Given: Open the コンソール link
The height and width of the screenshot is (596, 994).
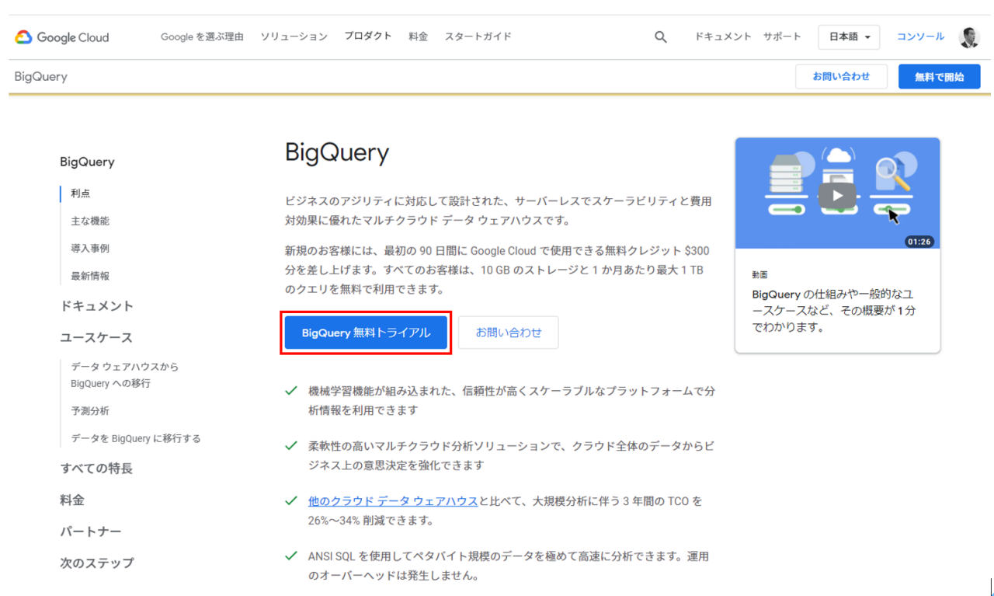Looking at the screenshot, I should [x=920, y=37].
